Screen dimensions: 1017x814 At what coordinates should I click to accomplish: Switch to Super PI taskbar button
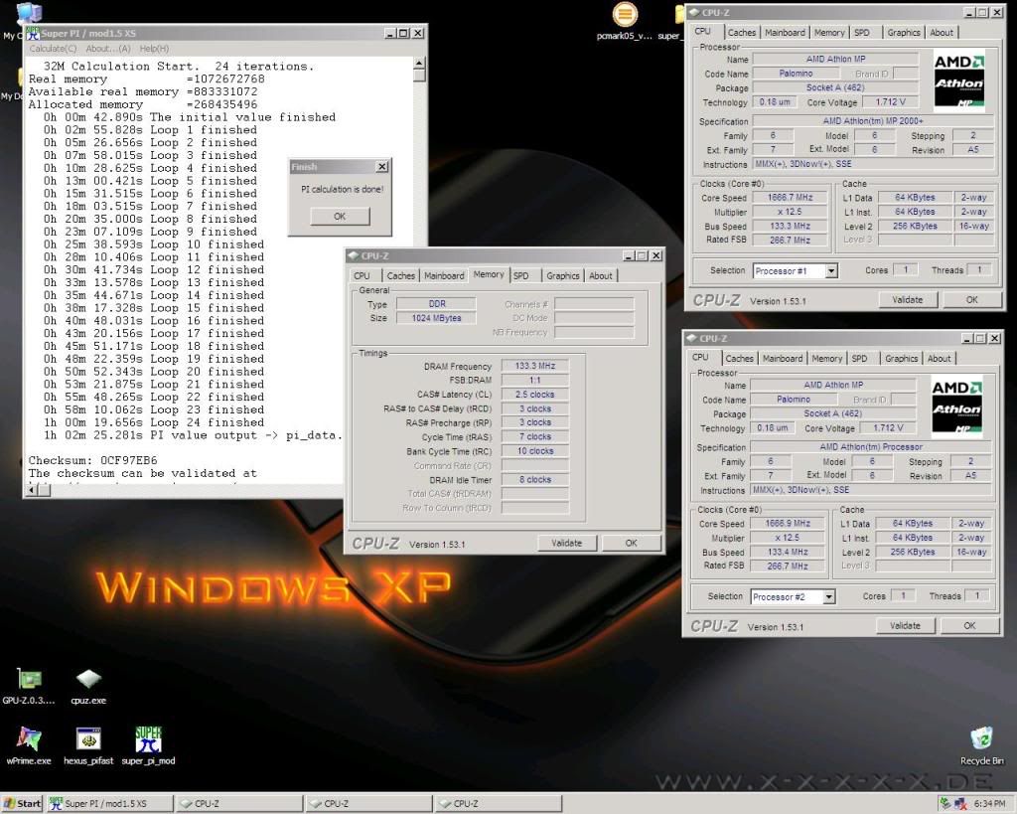pyautogui.click(x=110, y=804)
